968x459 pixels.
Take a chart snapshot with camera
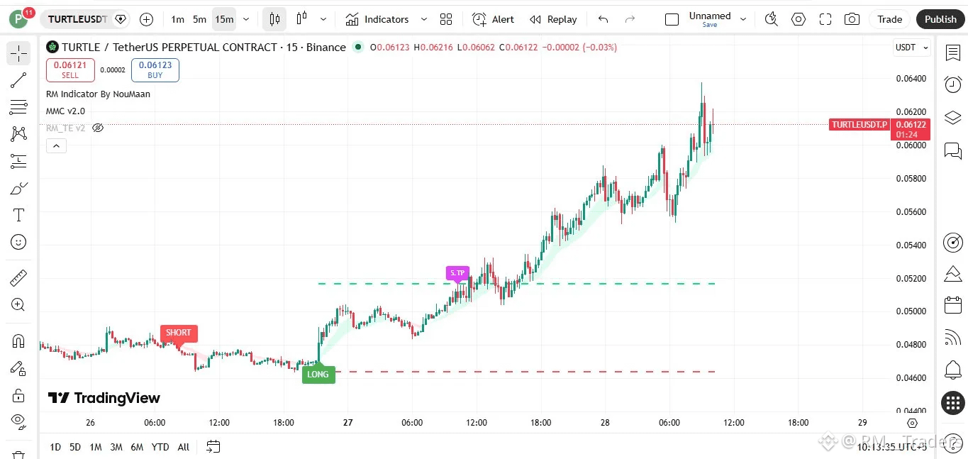[852, 19]
